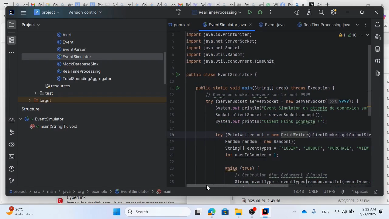
Task: Toggle Project tool window folder icon
Action: [12, 25]
